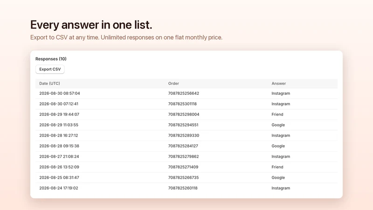
Task: Click Instagram answer for order 7087825289330
Action: click(x=281, y=135)
